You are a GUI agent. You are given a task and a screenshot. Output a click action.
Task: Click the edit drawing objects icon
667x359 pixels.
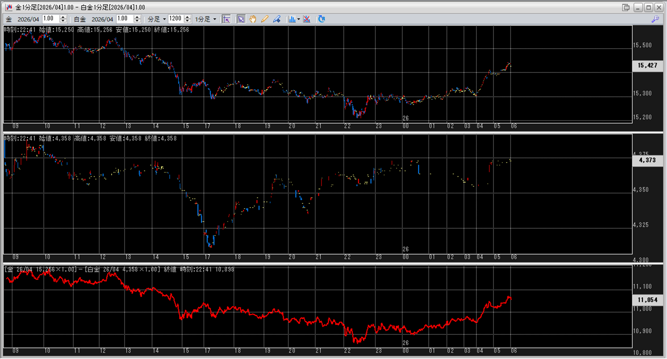point(277,19)
